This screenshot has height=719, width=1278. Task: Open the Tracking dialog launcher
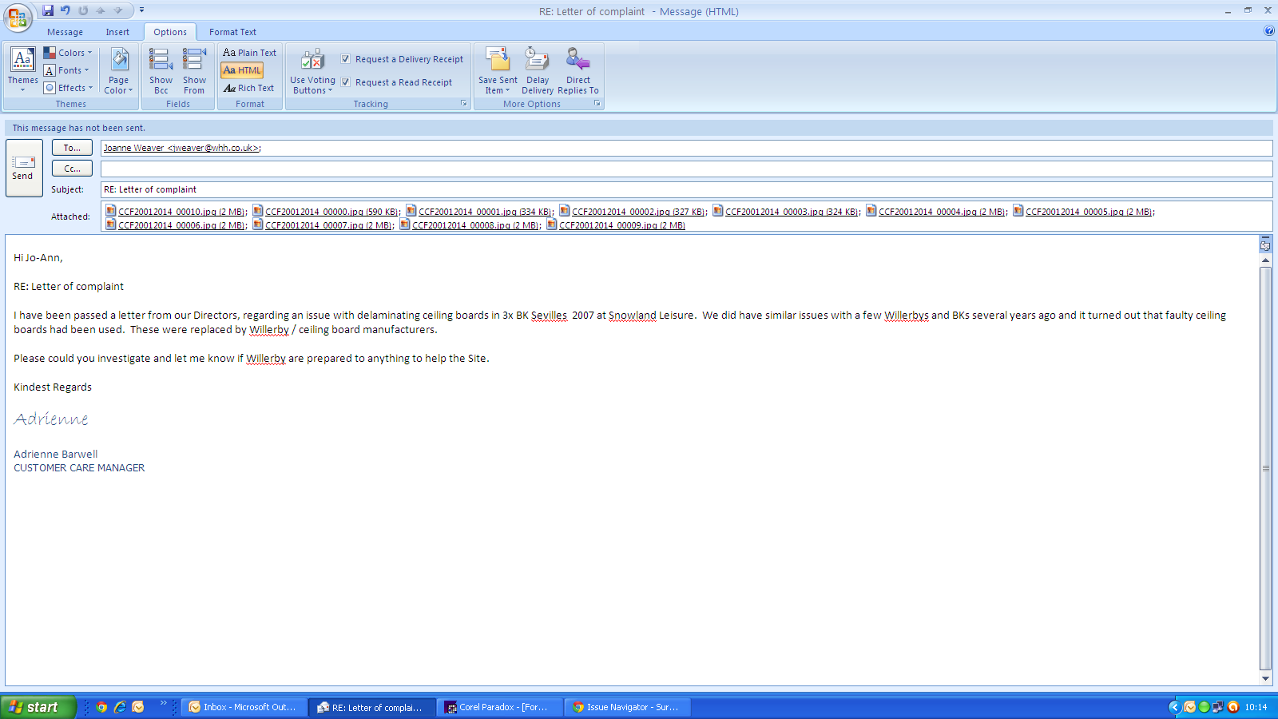(x=464, y=104)
